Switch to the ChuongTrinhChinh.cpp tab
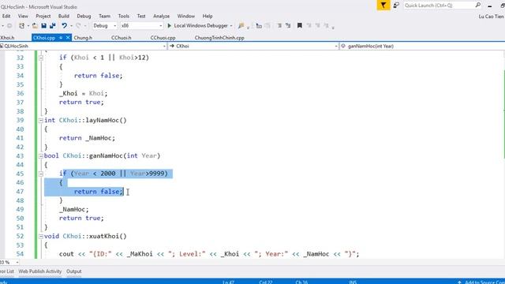This screenshot has height=284, width=505. click(219, 38)
